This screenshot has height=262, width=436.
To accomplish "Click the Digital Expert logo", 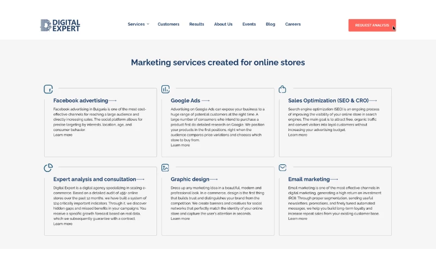I will tap(60, 25).
